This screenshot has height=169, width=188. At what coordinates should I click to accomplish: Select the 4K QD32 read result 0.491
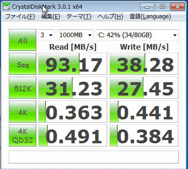point(73,135)
